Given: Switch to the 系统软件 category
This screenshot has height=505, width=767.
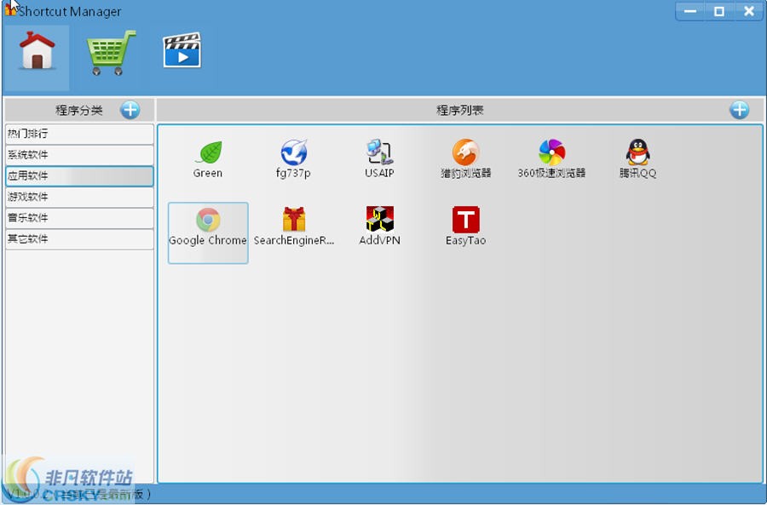Looking at the screenshot, I should [x=78, y=155].
